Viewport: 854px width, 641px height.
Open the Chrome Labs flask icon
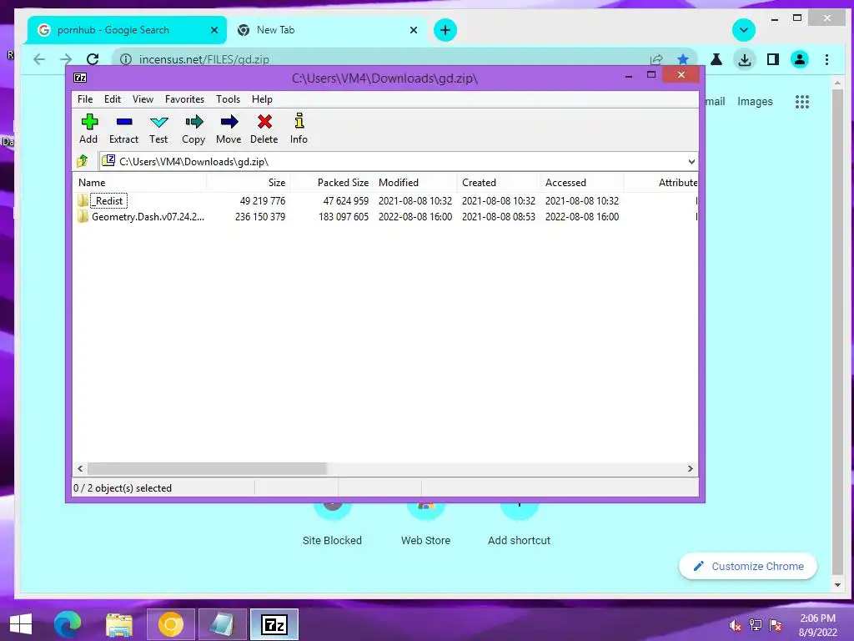click(716, 59)
